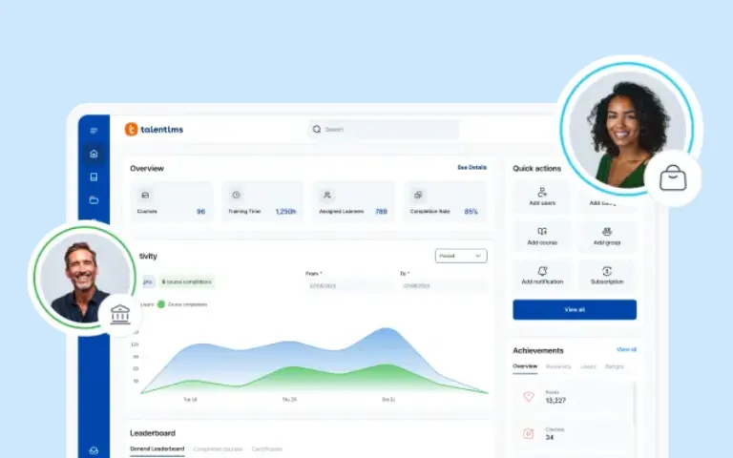Click the To date field
733x458 pixels.
(x=443, y=285)
